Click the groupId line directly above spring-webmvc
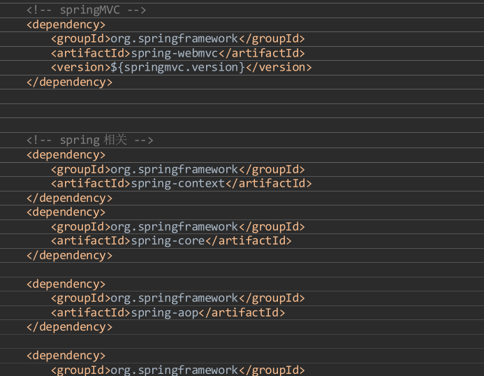This screenshot has height=376, width=484. [x=178, y=38]
